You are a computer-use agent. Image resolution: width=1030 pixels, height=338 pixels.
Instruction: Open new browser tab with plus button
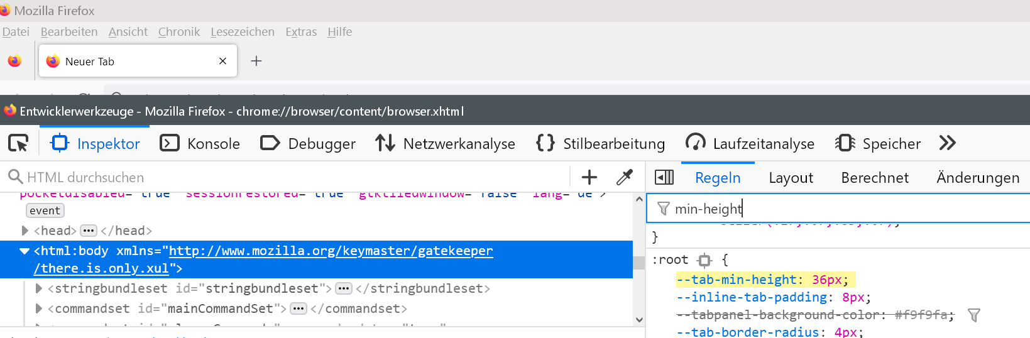tap(256, 61)
